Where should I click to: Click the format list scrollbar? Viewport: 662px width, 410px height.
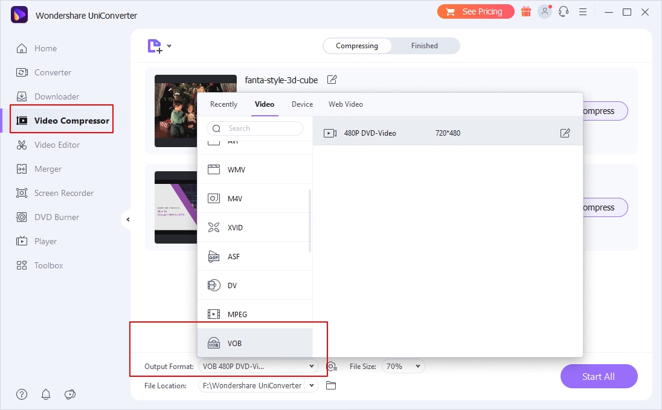310,221
